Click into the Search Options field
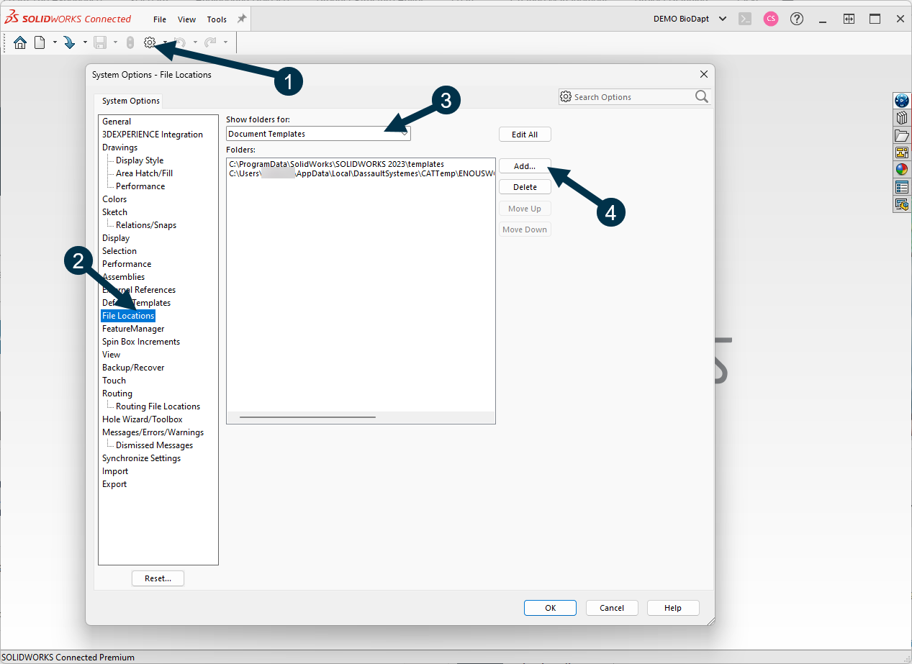 click(x=633, y=97)
